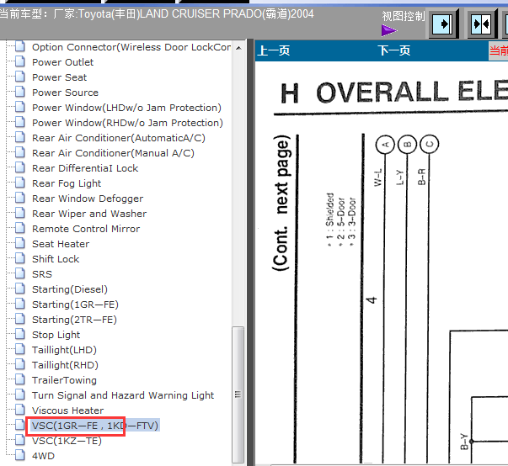This screenshot has width=508, height=466.
Task: Open Starting(Diesel) wiring diagram
Action: click(x=70, y=289)
